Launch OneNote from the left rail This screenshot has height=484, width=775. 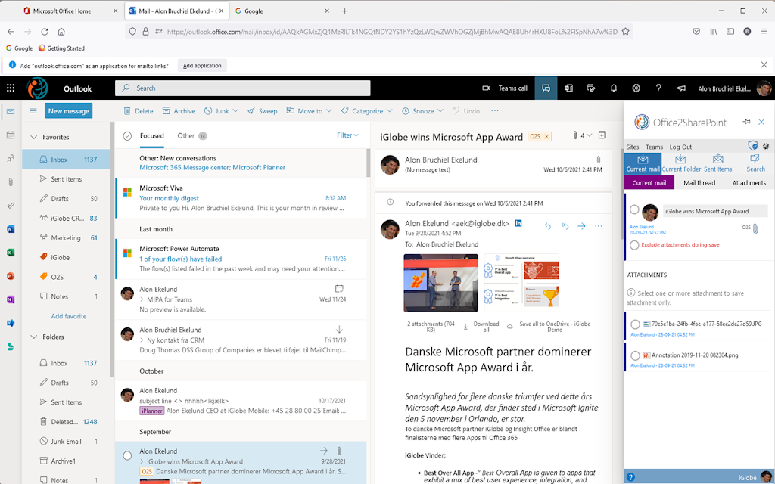click(x=11, y=299)
